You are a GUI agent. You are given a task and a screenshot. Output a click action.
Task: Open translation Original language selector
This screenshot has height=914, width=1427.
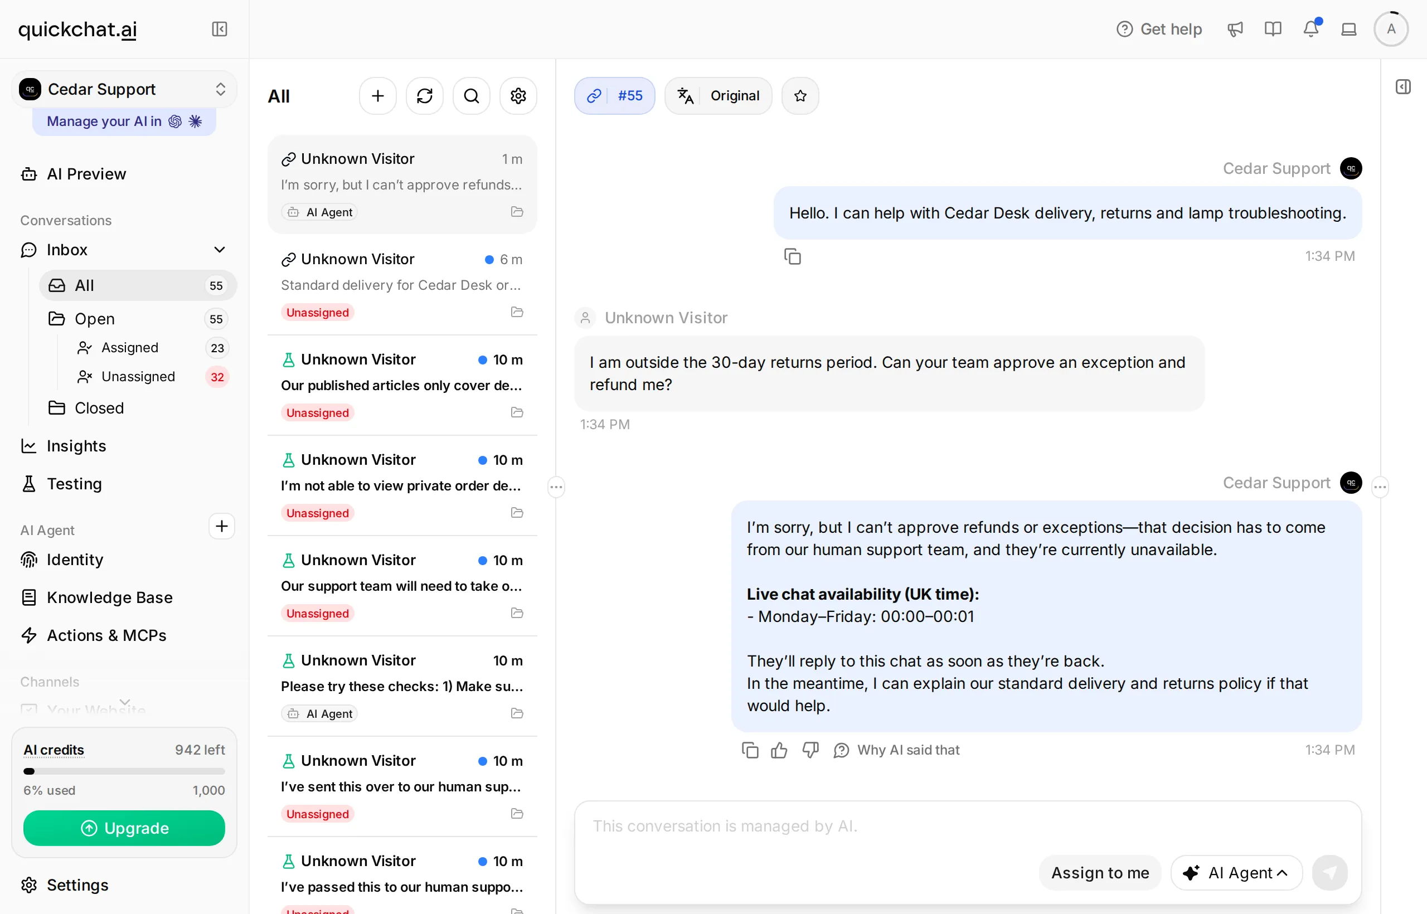pos(719,95)
